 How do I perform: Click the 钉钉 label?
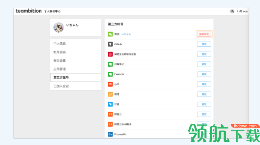click(x=117, y=104)
